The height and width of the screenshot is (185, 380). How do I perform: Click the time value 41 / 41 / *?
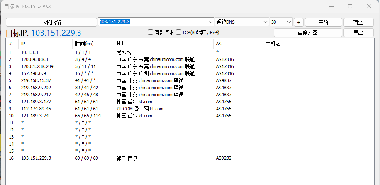coord(85,80)
